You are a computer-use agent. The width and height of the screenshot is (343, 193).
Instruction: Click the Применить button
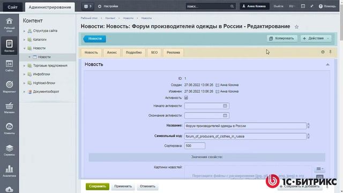click(x=123, y=187)
